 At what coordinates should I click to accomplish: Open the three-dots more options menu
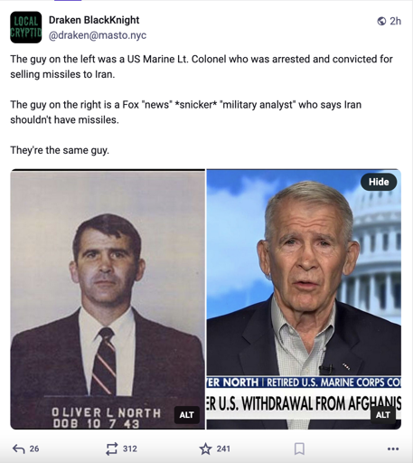[393, 449]
